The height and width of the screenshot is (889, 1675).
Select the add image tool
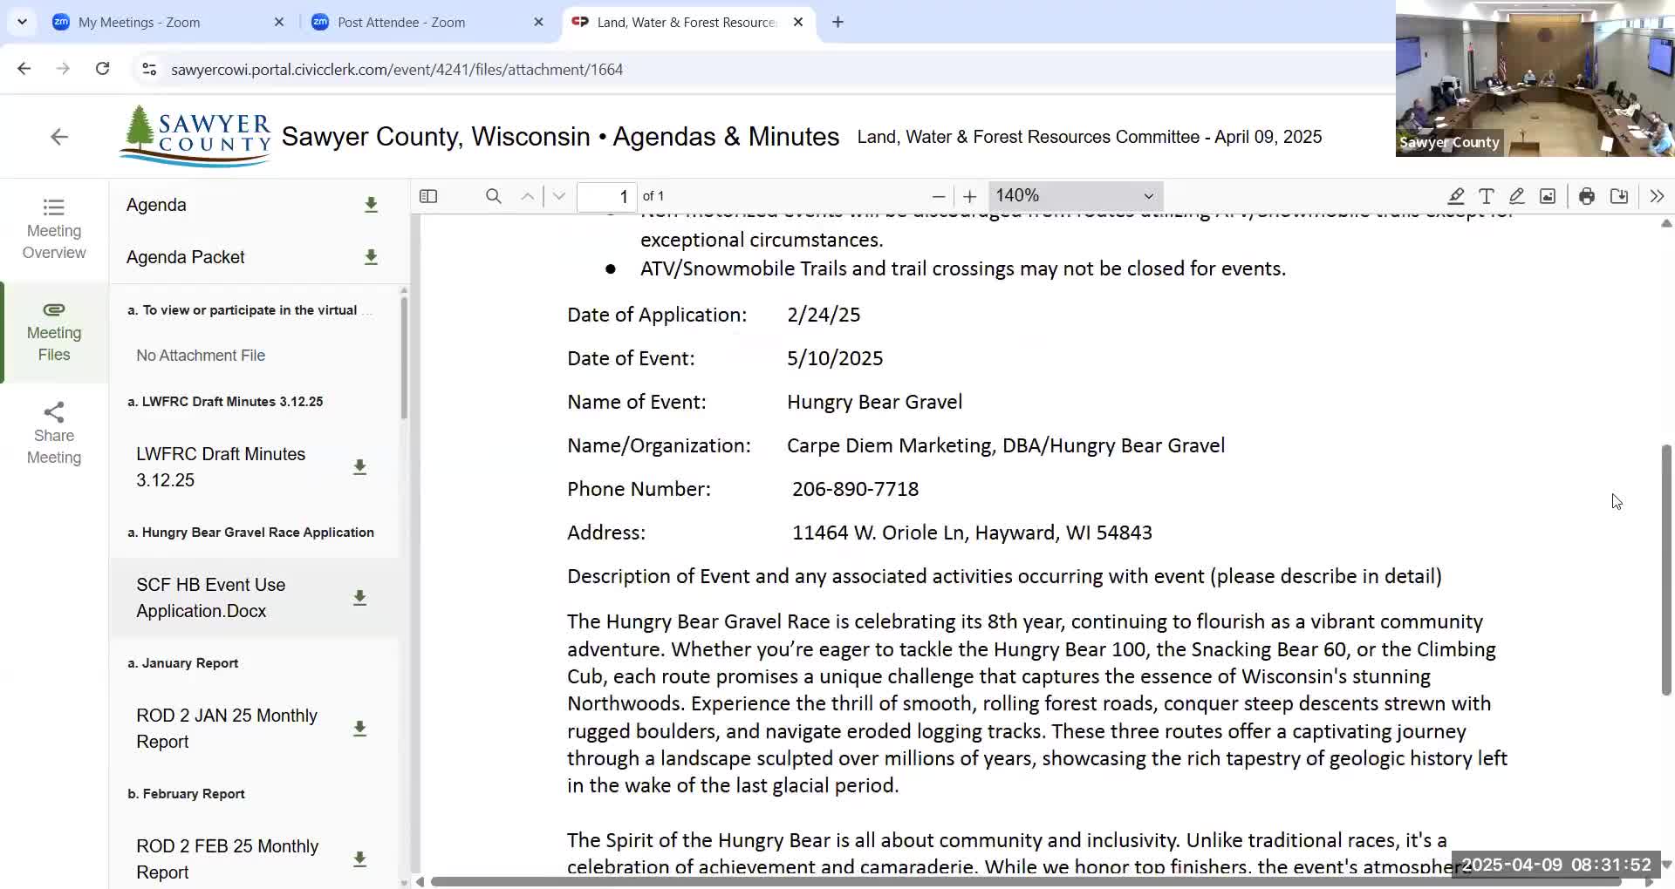(x=1548, y=196)
